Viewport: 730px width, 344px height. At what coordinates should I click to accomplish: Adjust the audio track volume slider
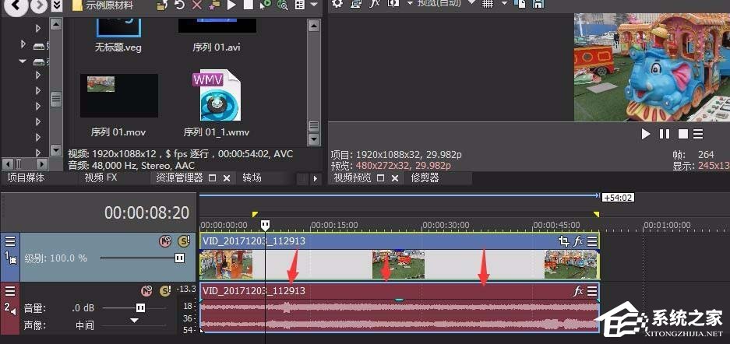[x=140, y=308]
